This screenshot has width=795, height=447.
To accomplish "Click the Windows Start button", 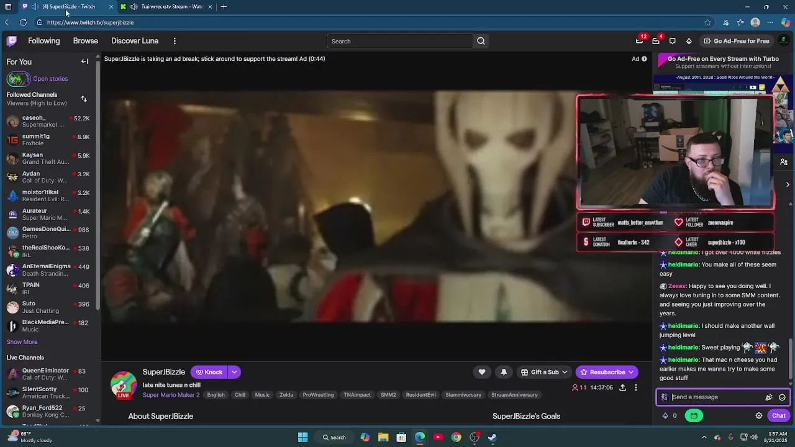I will [302, 437].
